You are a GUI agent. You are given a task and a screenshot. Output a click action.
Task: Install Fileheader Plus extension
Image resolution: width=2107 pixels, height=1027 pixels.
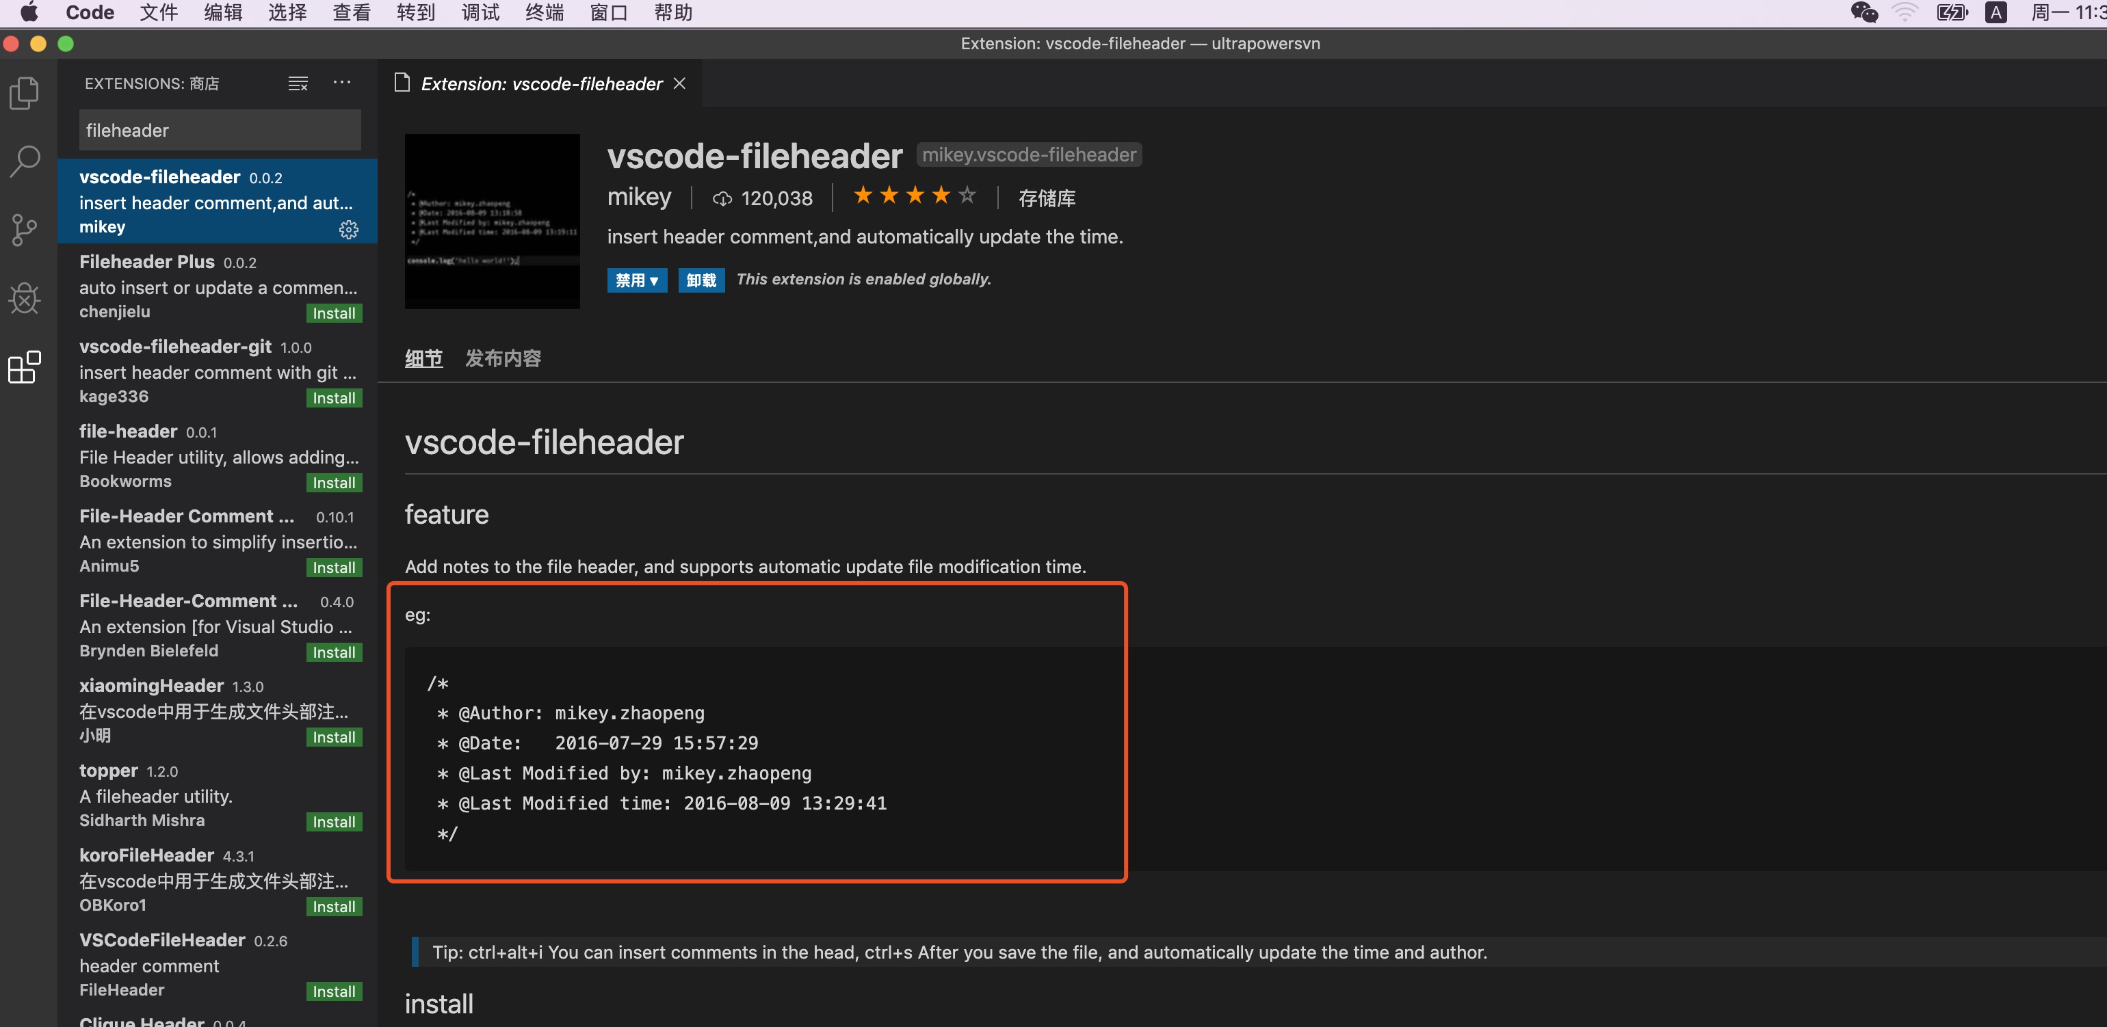(334, 313)
